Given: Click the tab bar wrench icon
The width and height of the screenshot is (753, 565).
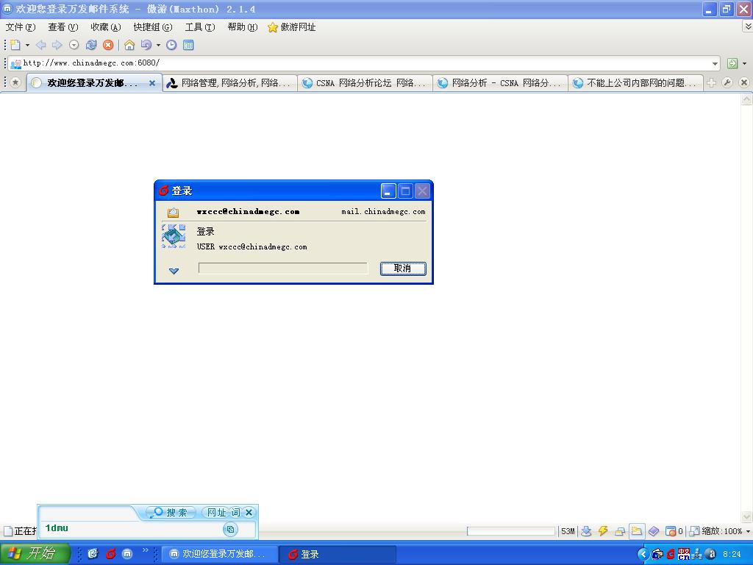Looking at the screenshot, I should click(727, 83).
